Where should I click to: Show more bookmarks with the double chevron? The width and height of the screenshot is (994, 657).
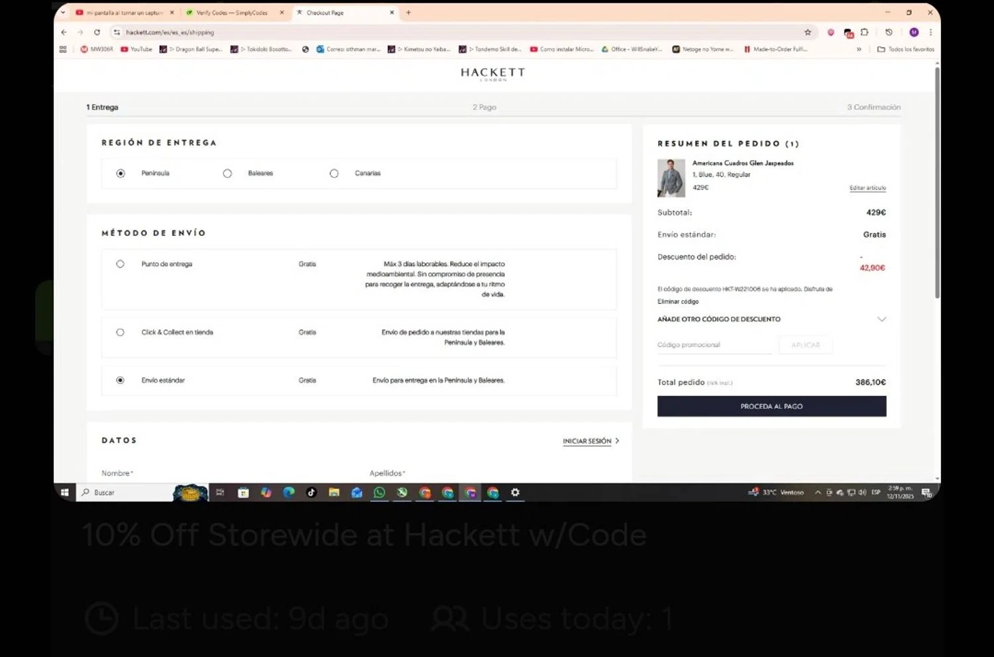coord(859,49)
